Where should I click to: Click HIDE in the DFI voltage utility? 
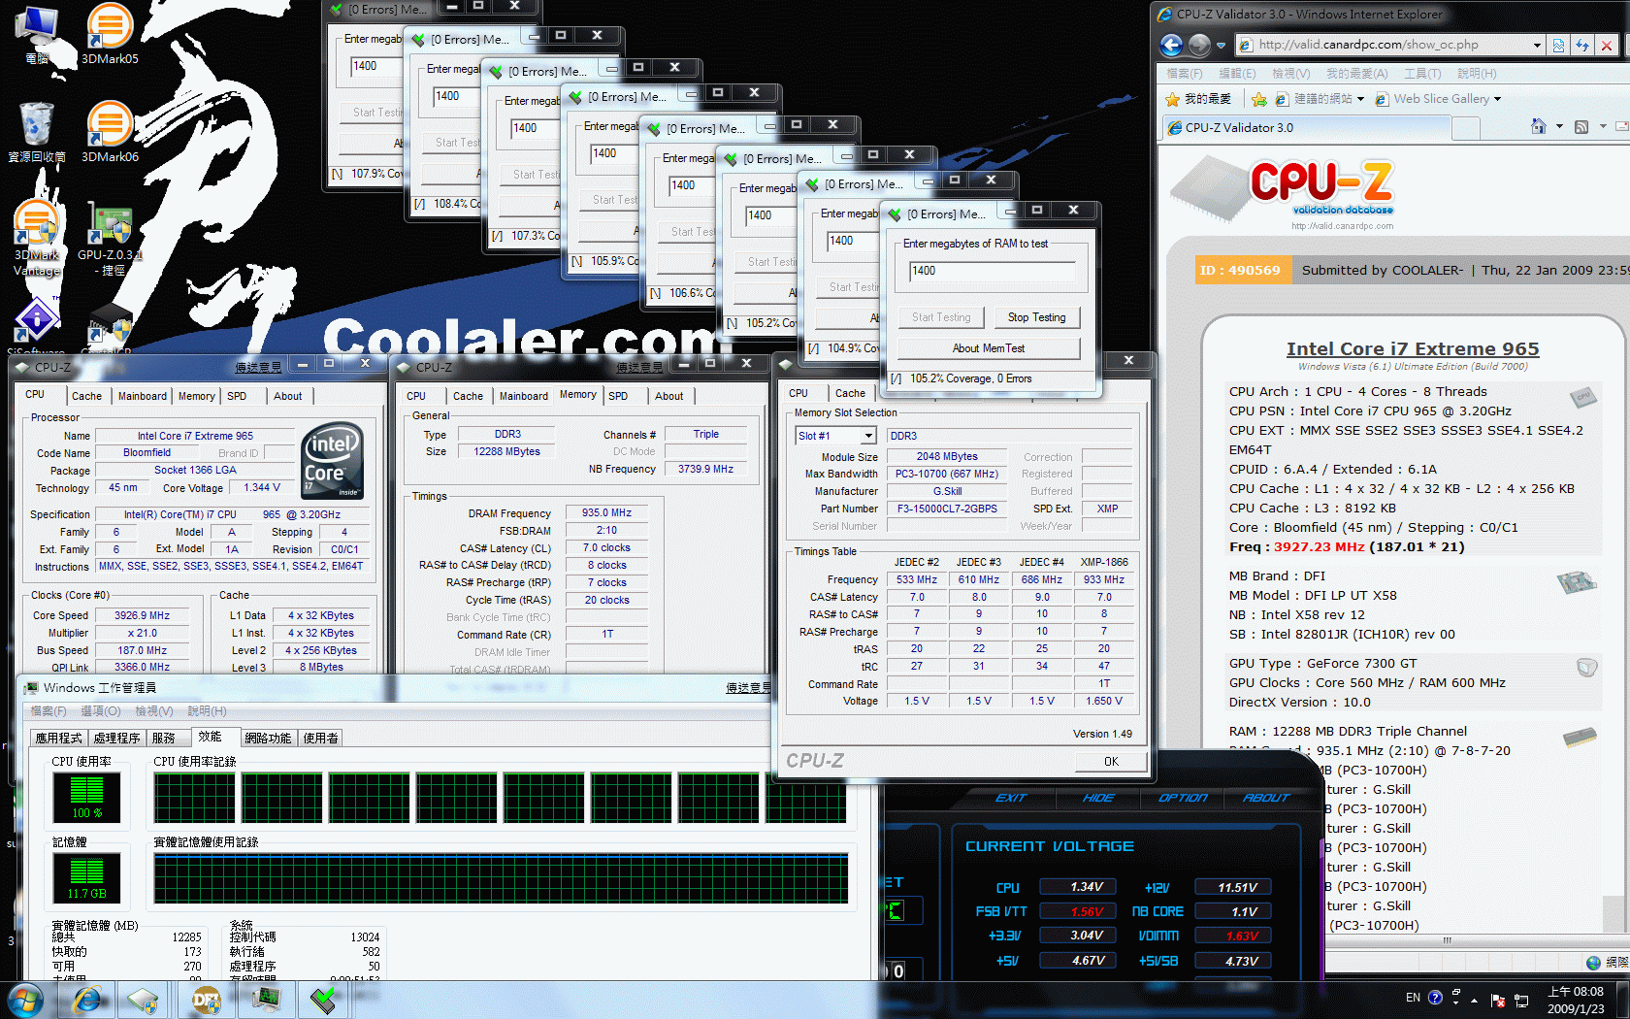[x=1098, y=798]
